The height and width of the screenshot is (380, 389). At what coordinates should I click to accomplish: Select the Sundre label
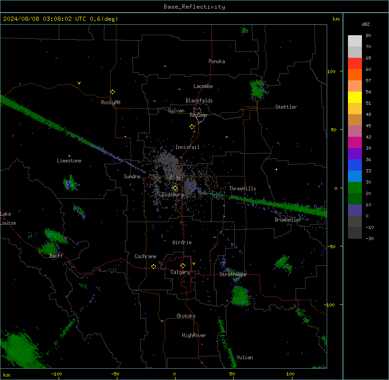tap(132, 176)
